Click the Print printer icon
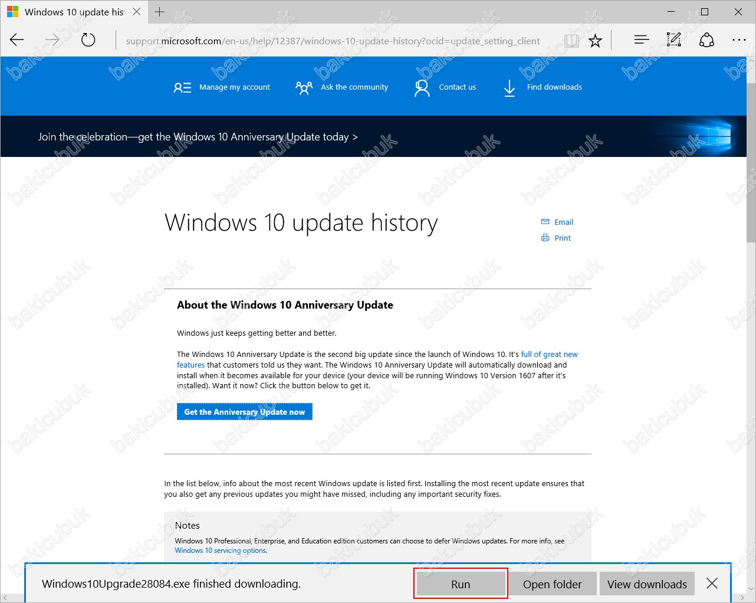This screenshot has height=603, width=756. [x=545, y=238]
